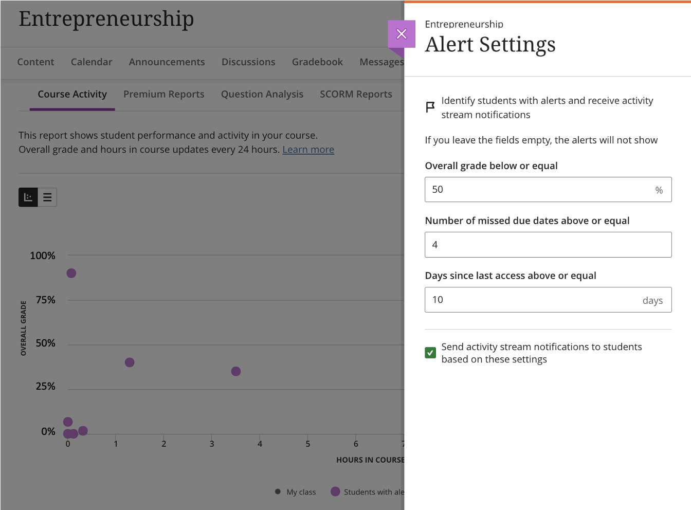Open the Gradebook tab

pos(317,62)
